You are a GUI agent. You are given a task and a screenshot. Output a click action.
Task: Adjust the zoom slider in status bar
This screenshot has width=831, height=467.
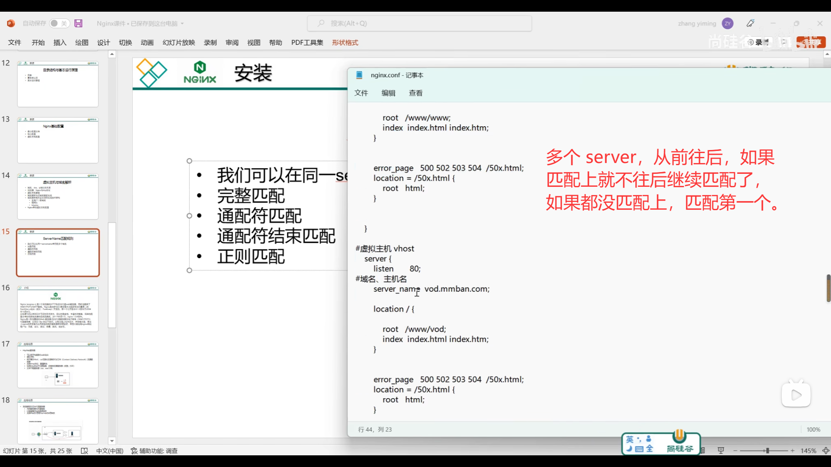[767, 451]
